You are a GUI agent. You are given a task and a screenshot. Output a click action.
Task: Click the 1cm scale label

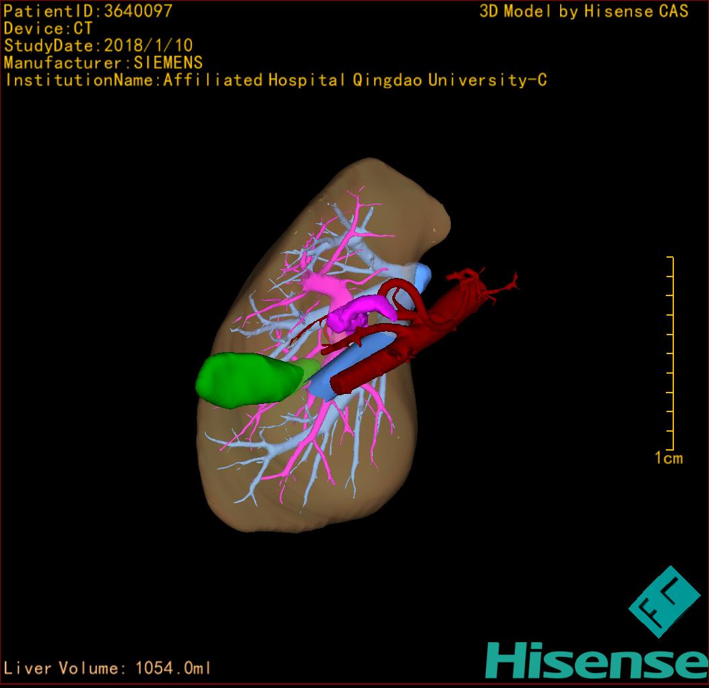click(x=669, y=458)
